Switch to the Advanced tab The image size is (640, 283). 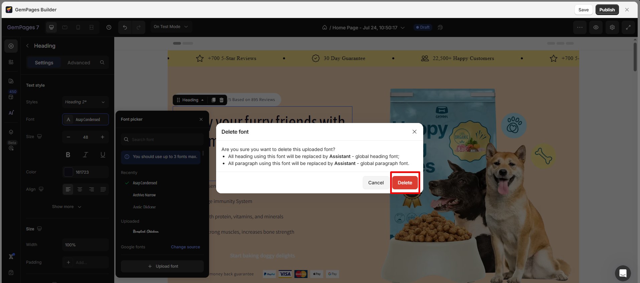78,63
